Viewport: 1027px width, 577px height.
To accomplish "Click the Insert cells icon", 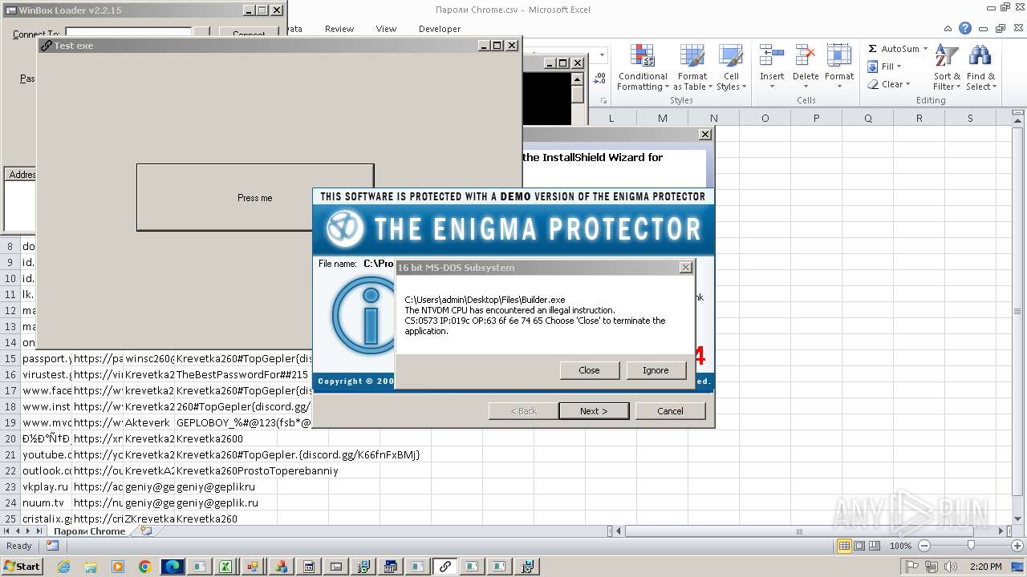I will click(x=772, y=57).
